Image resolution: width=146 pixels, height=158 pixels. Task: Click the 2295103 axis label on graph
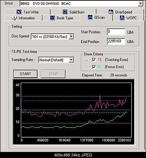pos(124,140)
